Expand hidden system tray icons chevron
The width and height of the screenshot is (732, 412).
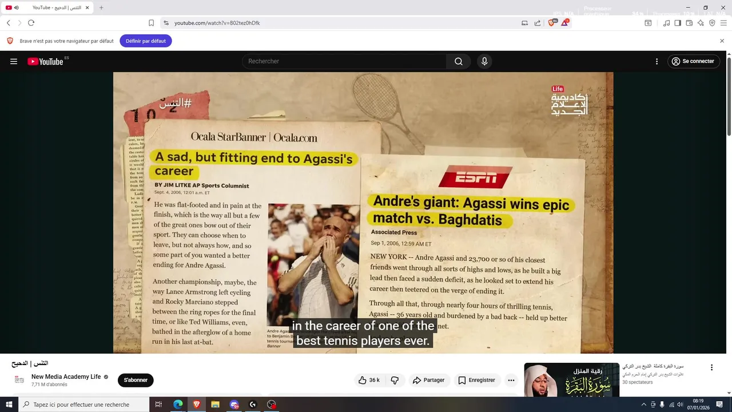[643, 404]
